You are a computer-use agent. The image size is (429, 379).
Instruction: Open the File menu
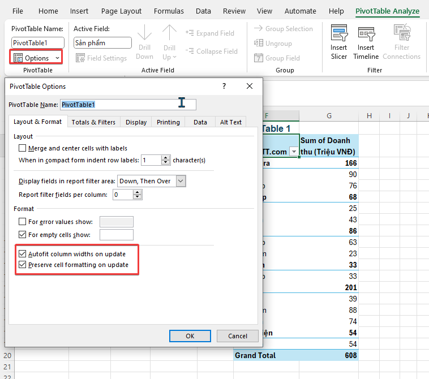(x=18, y=11)
